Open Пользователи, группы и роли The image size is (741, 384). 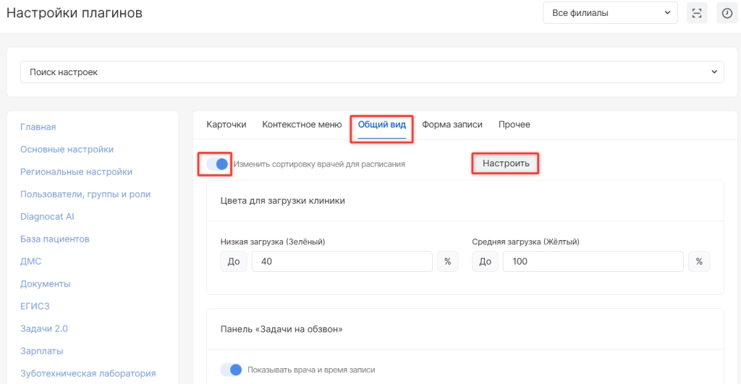(85, 194)
